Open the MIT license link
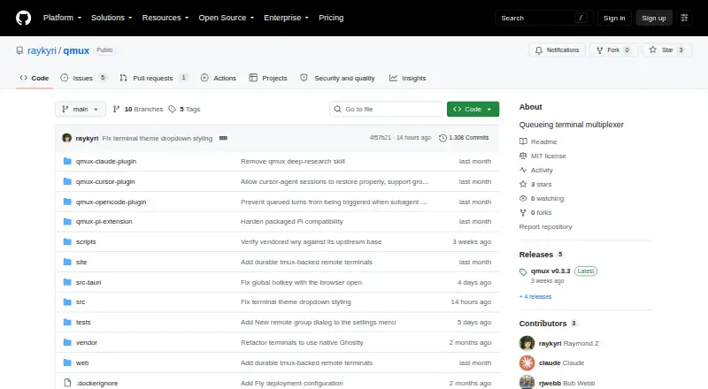 pos(543,156)
